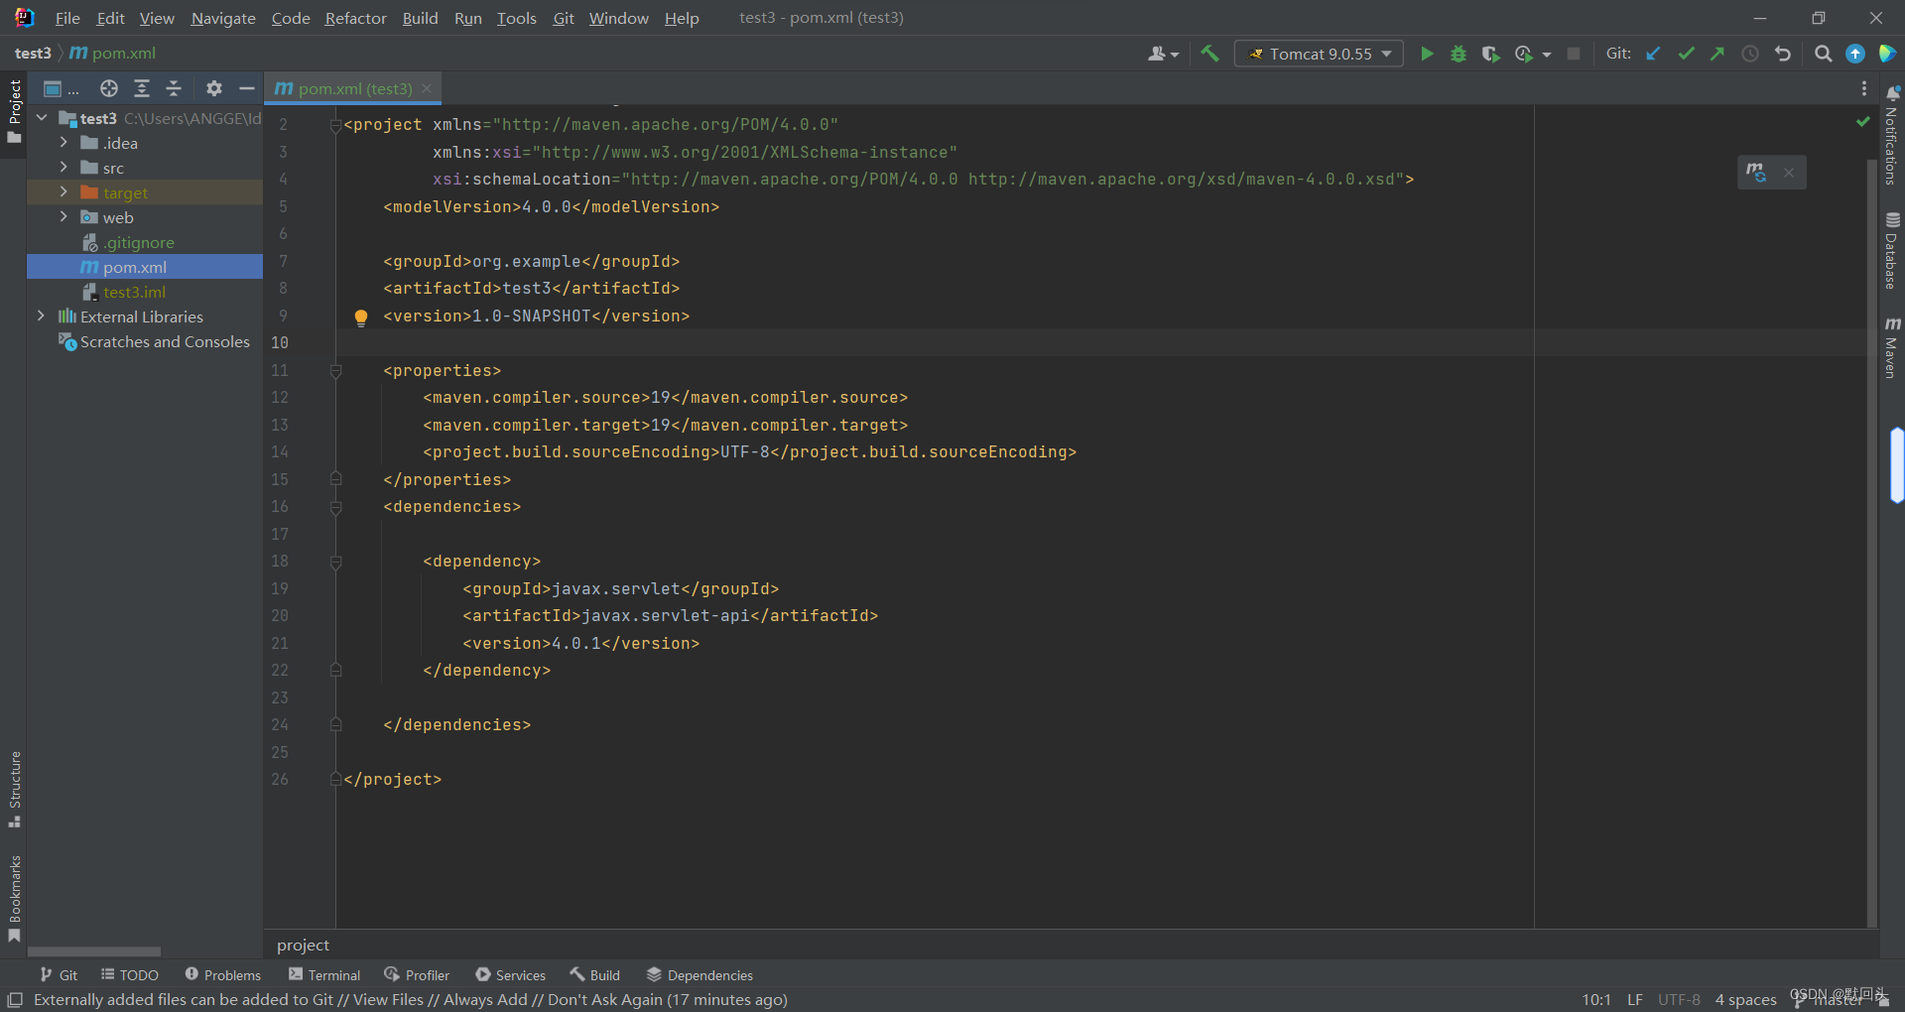Select Opened File using the crosshair icon

109,88
